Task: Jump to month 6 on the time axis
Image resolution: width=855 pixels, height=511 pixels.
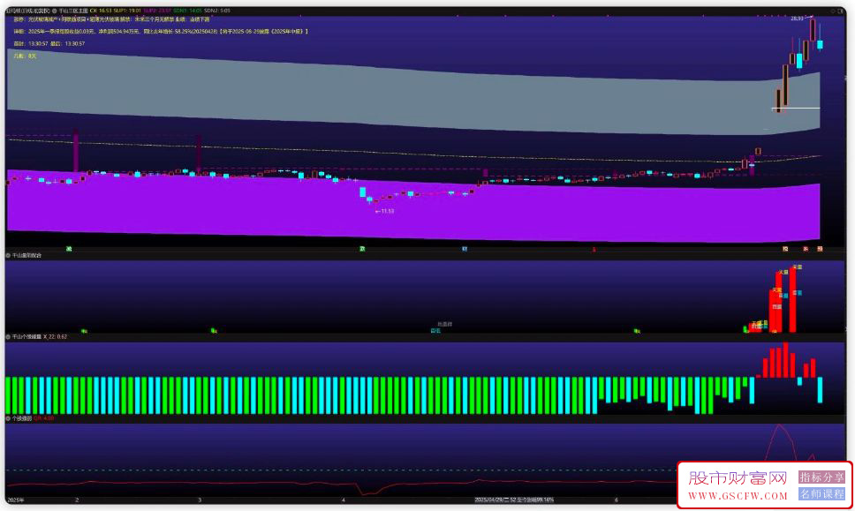Action: point(617,500)
